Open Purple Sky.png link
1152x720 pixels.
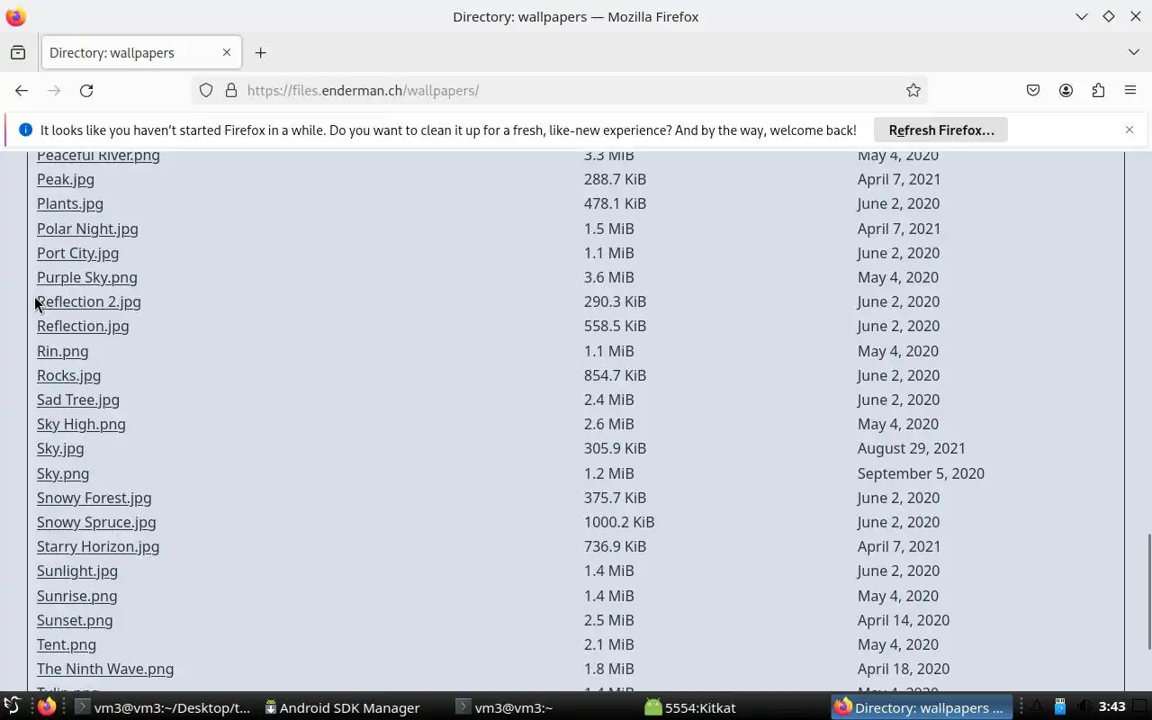(x=87, y=277)
